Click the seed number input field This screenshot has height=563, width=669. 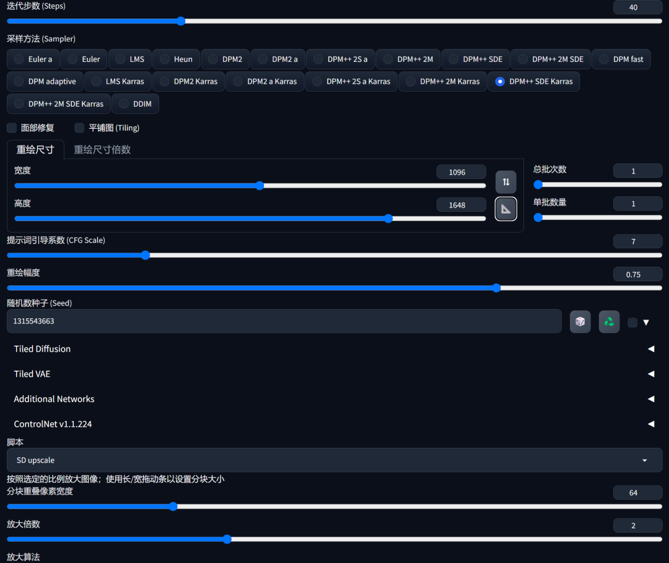click(284, 321)
